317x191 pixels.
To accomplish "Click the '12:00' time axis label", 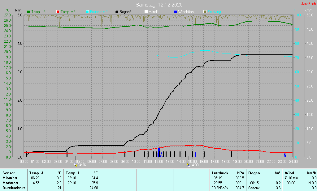I will [159, 162].
